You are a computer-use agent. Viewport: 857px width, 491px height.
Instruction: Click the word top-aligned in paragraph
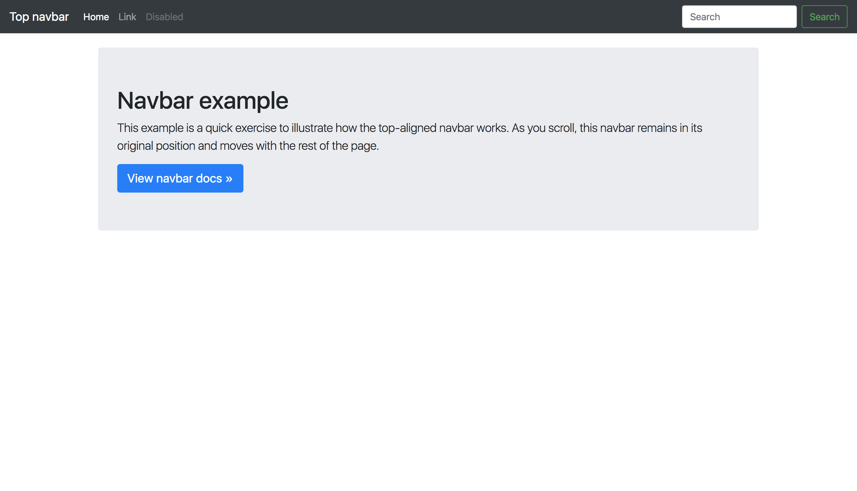407,128
